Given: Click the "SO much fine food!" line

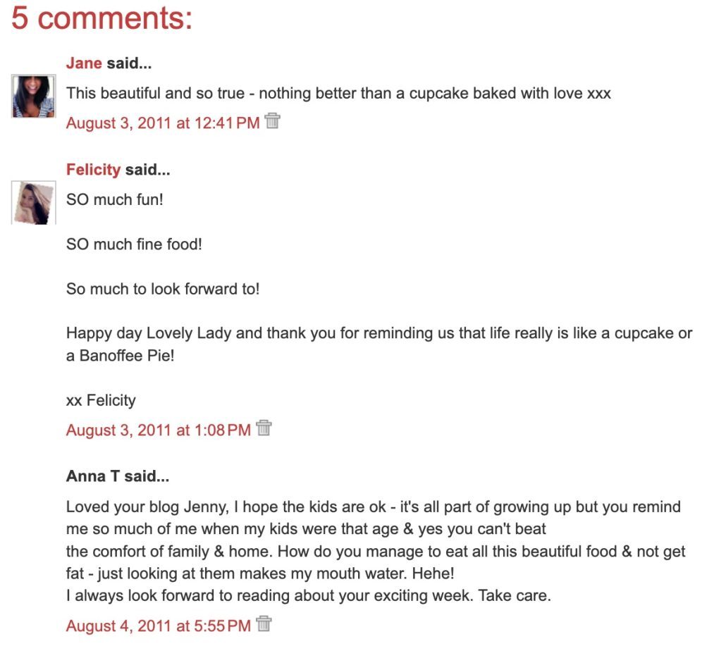Looking at the screenshot, I should (134, 244).
